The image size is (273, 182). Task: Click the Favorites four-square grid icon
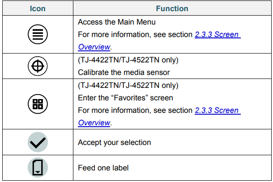tap(38, 104)
